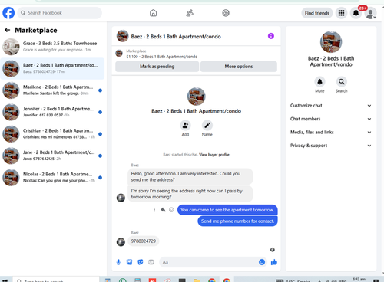384x282 pixels.
Task: Choose a GIF icon
Action: (151, 262)
